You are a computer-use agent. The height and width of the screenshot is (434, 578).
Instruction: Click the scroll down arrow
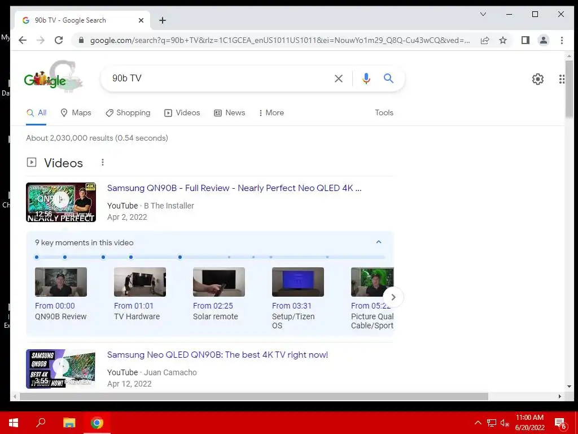point(569,387)
